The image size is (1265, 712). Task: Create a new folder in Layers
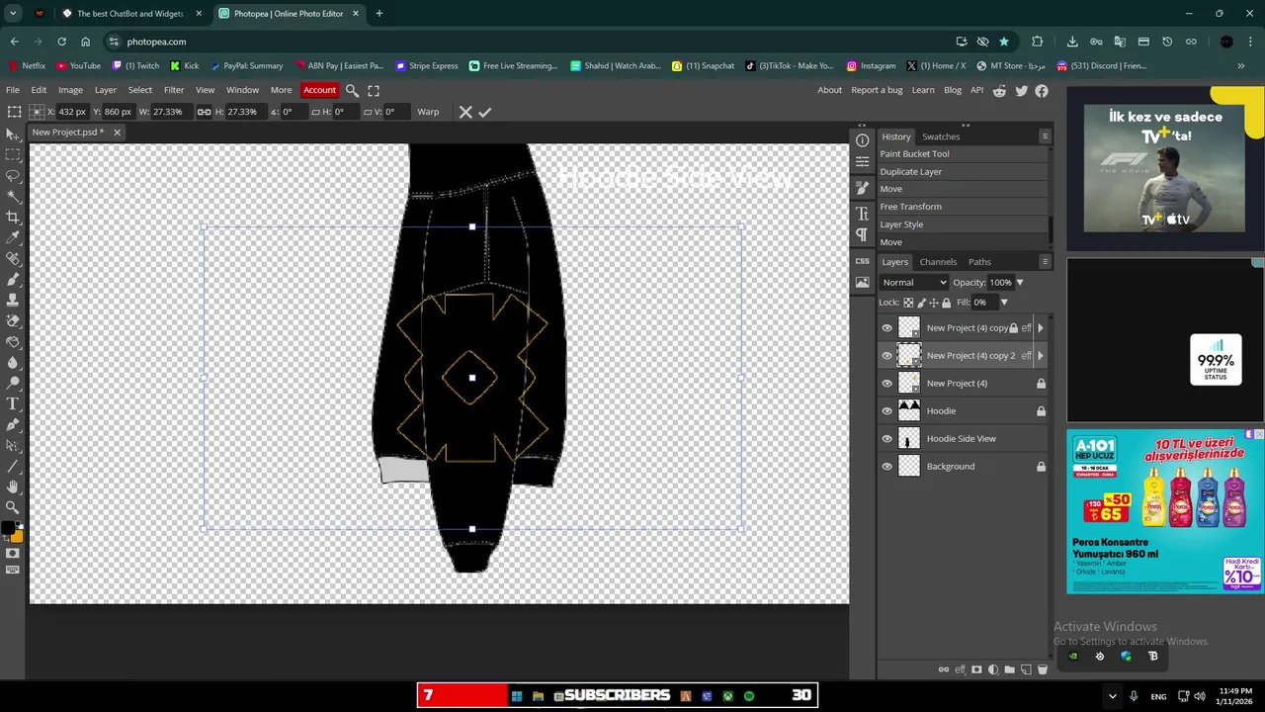point(1009,669)
